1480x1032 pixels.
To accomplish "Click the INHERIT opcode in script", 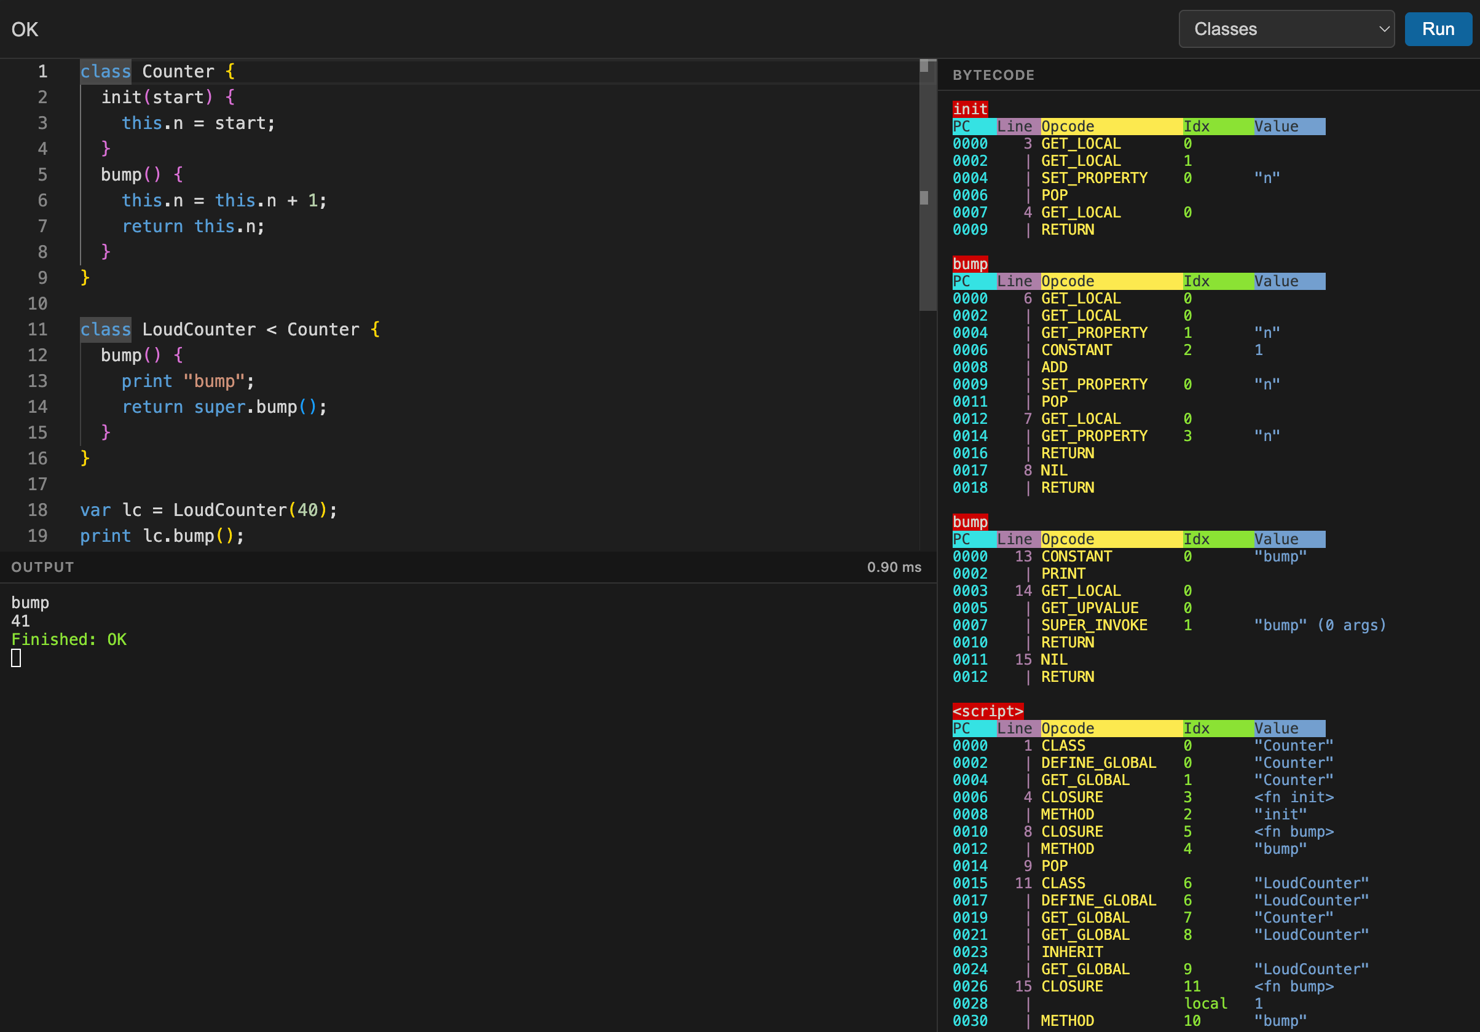I will [x=1072, y=952].
